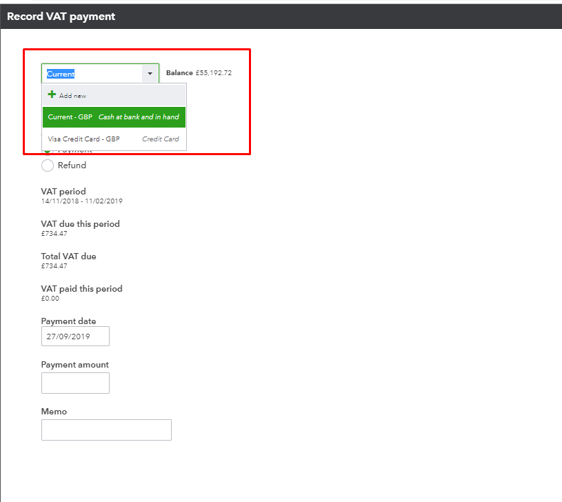Click the Memo label
562x502 pixels.
(54, 412)
